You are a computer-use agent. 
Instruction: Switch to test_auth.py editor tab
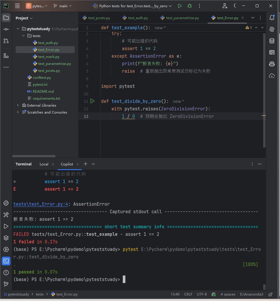coord(135,18)
